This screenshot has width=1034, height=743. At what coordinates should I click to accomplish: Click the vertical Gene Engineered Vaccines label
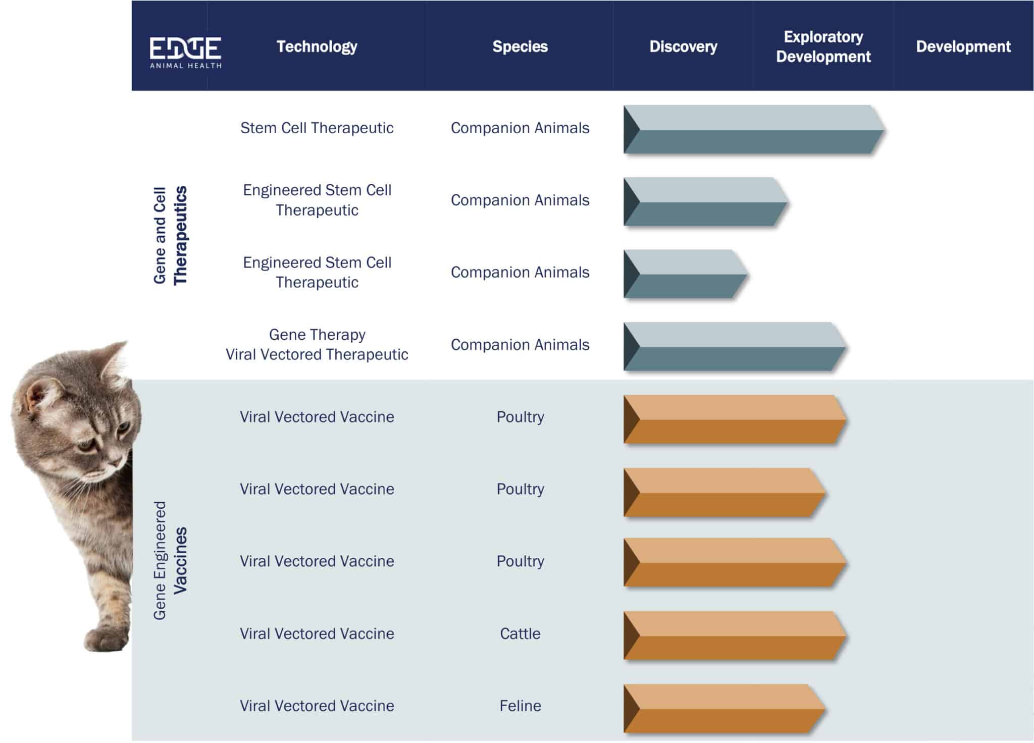pos(170,560)
